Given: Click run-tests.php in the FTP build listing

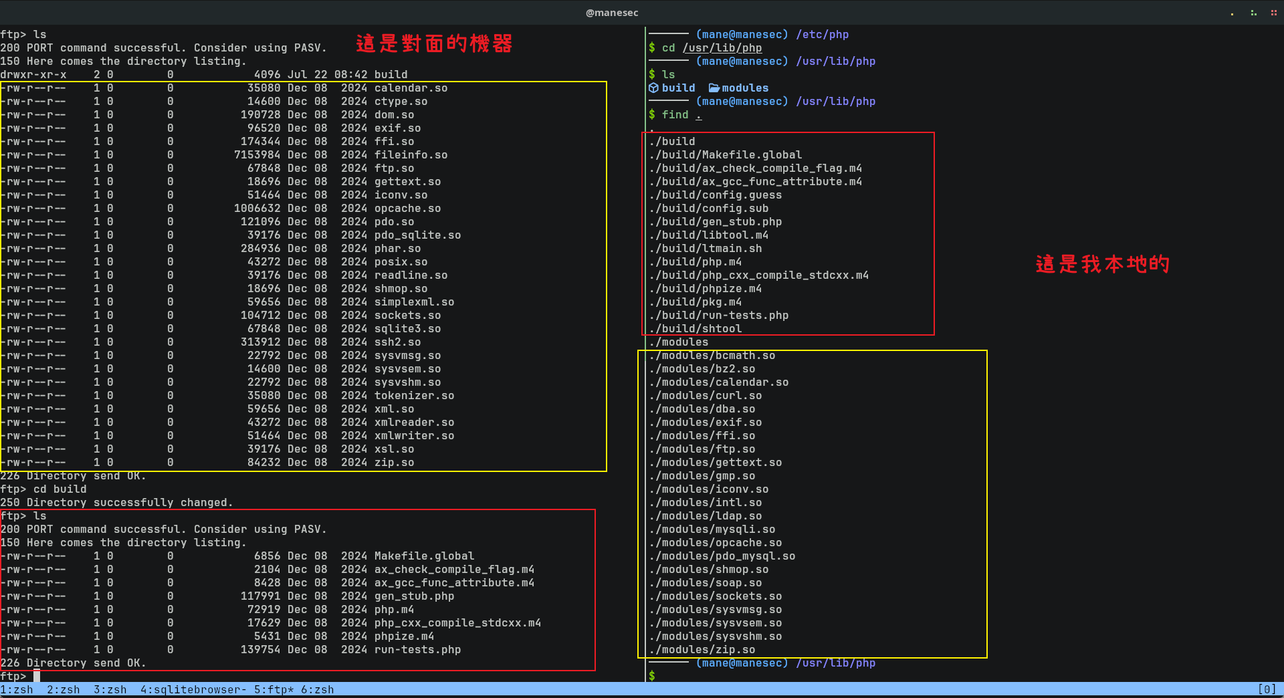Looking at the screenshot, I should [417, 649].
